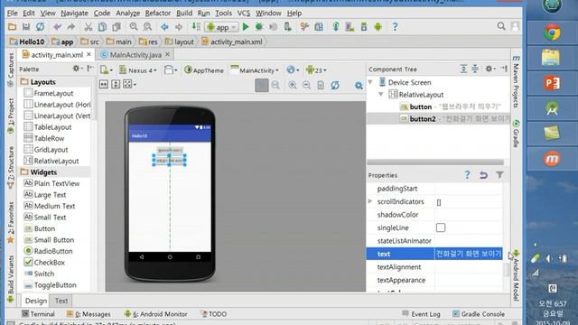Click the Properties filter funnel icon
The image size is (578, 325).
coord(499,174)
